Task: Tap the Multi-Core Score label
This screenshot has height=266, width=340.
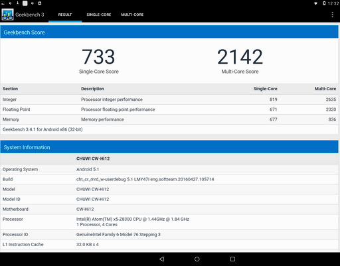Action: point(240,72)
